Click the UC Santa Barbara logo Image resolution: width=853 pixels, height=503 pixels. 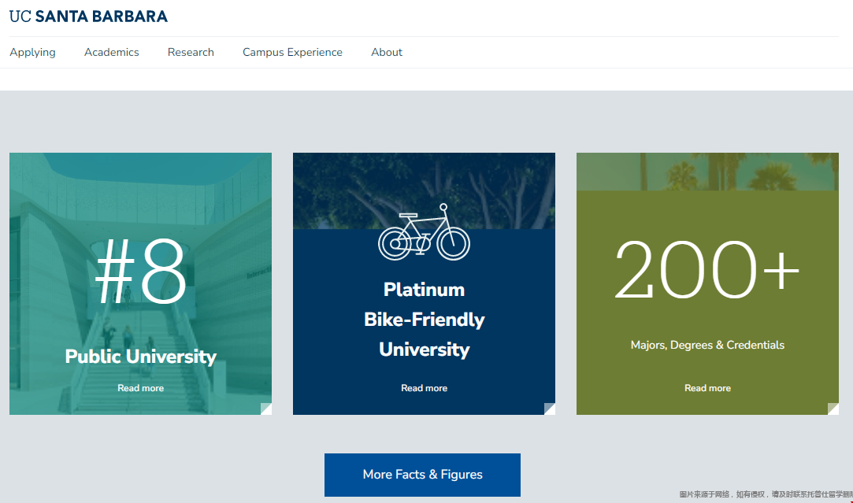(x=88, y=17)
